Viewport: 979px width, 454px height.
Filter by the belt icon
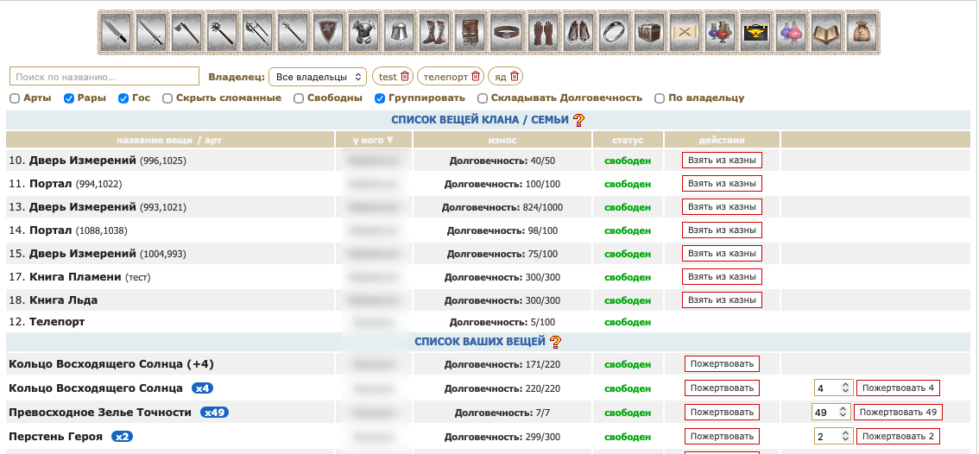pos(507,33)
